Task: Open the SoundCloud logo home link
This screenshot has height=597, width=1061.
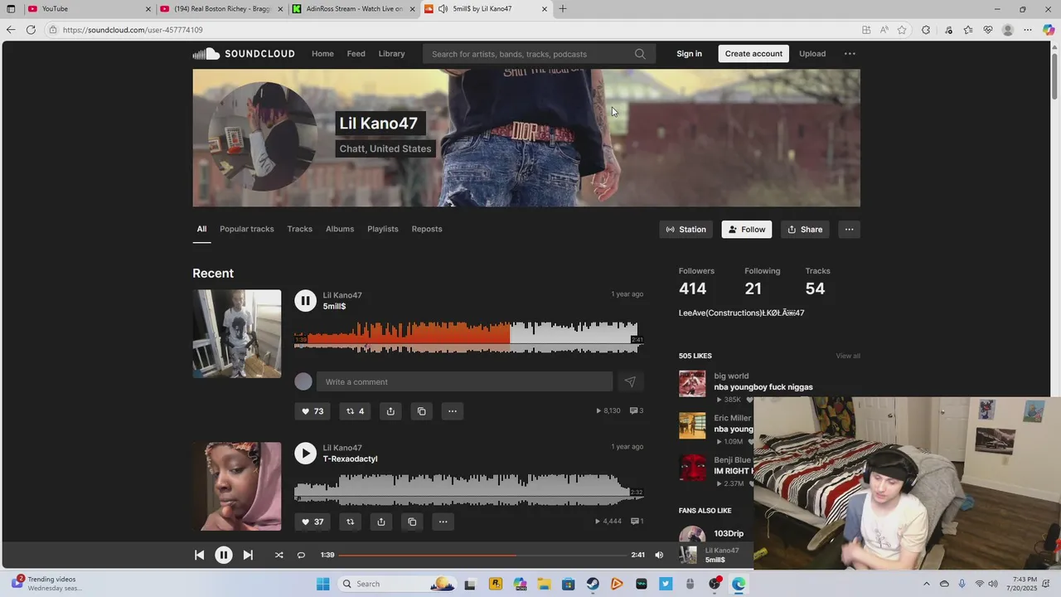Action: 244,54
